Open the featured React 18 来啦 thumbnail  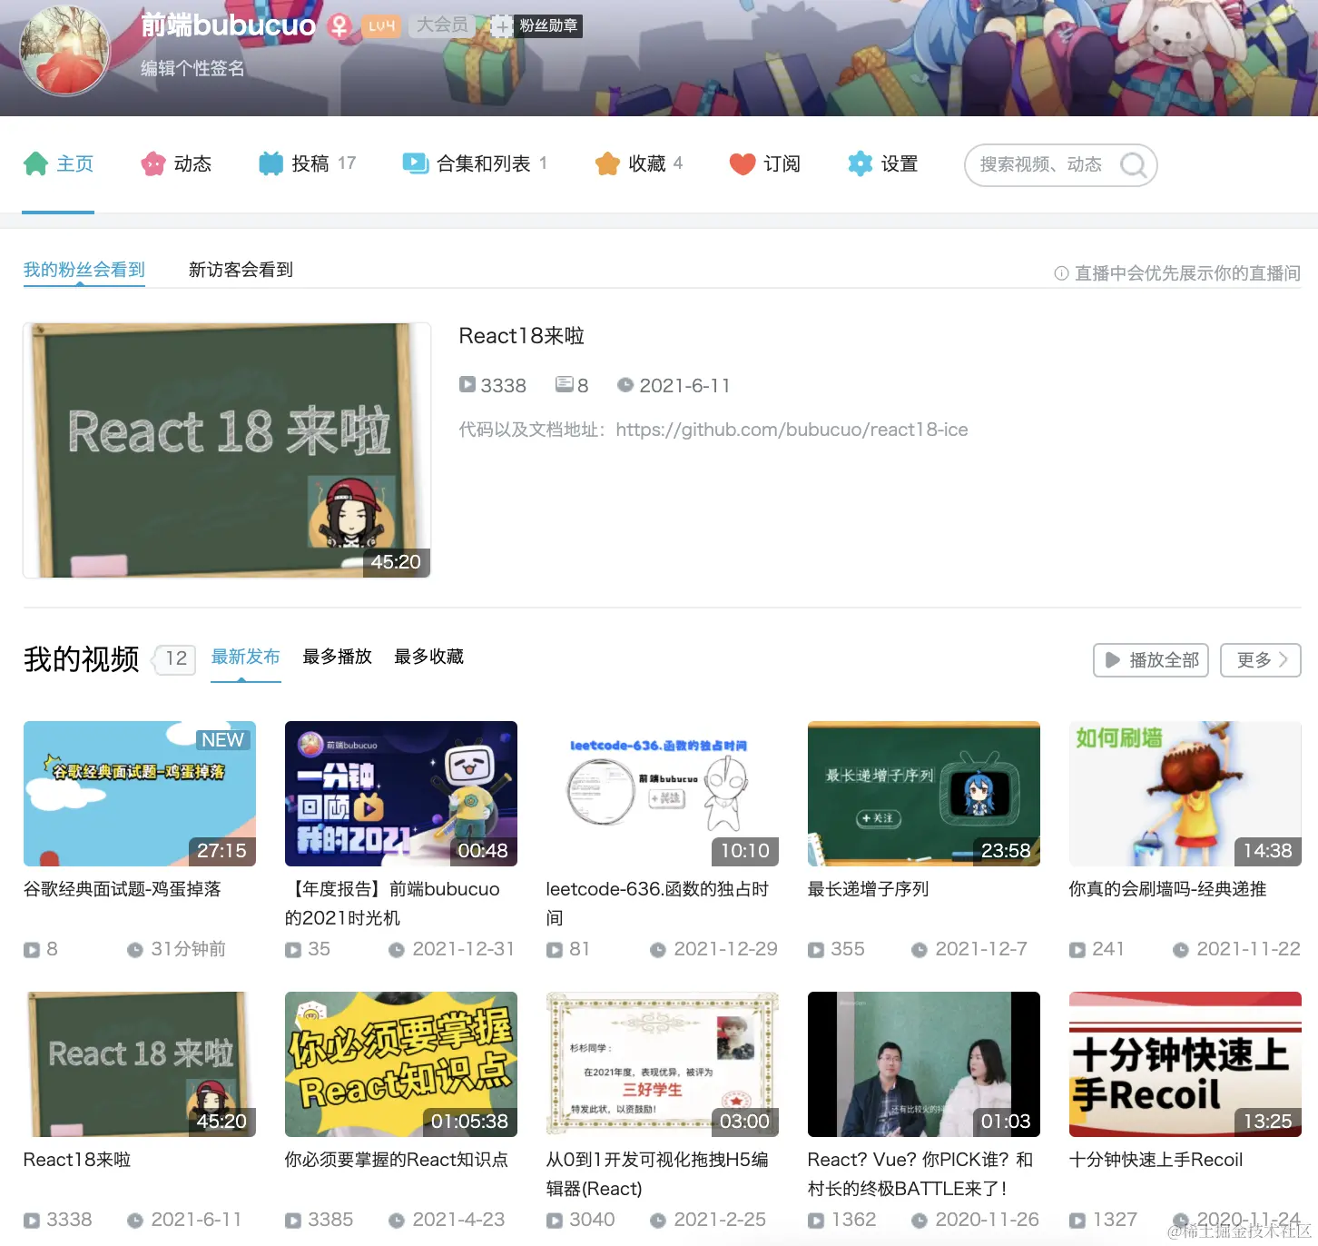click(227, 450)
